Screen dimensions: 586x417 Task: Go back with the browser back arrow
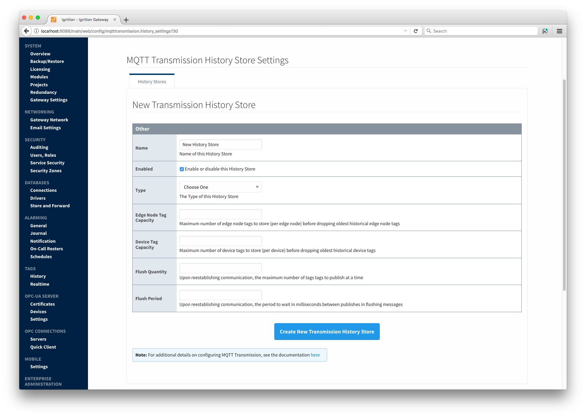[x=26, y=31]
